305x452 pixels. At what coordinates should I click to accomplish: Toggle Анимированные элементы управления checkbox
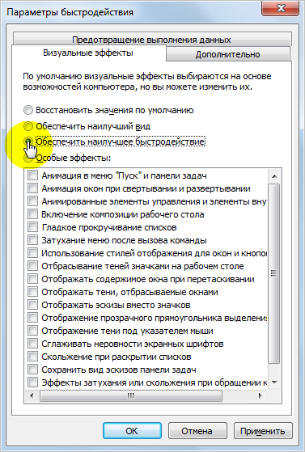tap(32, 201)
